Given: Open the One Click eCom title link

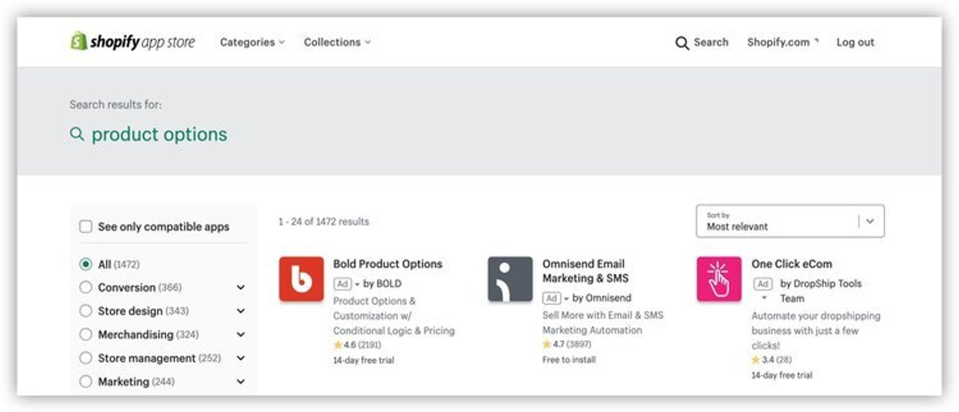Looking at the screenshot, I should click(x=792, y=264).
